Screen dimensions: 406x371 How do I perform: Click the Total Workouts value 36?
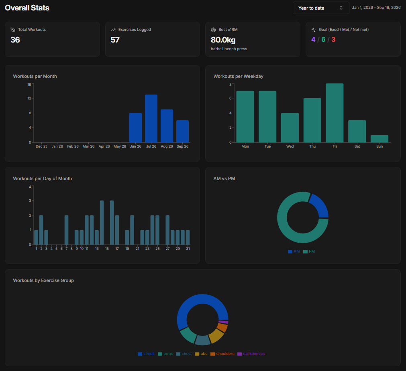[15, 40]
